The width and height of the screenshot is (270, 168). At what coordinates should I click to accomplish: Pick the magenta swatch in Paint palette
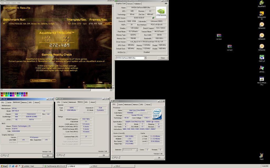coord(13,96)
